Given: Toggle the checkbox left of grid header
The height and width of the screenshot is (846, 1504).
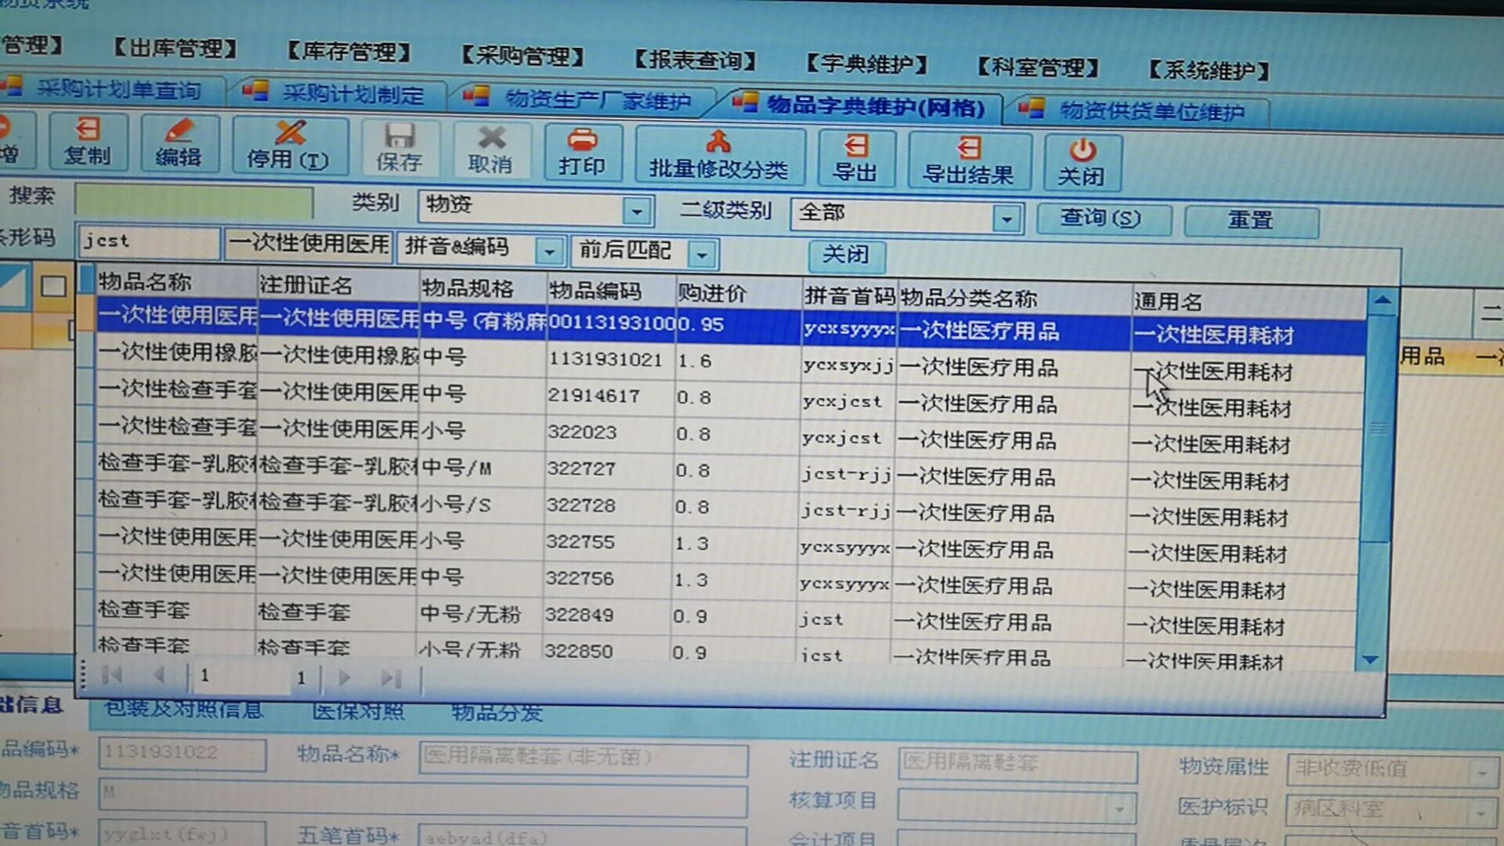Looking at the screenshot, I should [53, 287].
